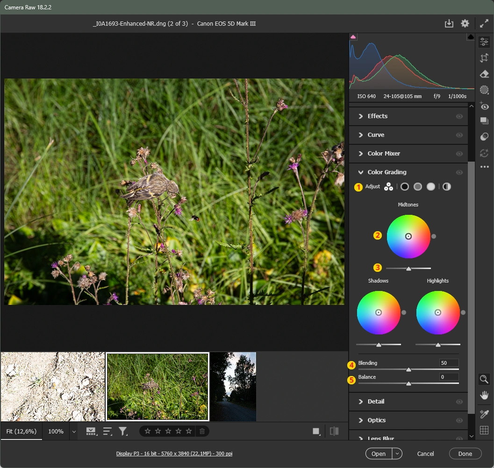Open Camera Raw preferences gear
494x468 pixels.
(465, 24)
